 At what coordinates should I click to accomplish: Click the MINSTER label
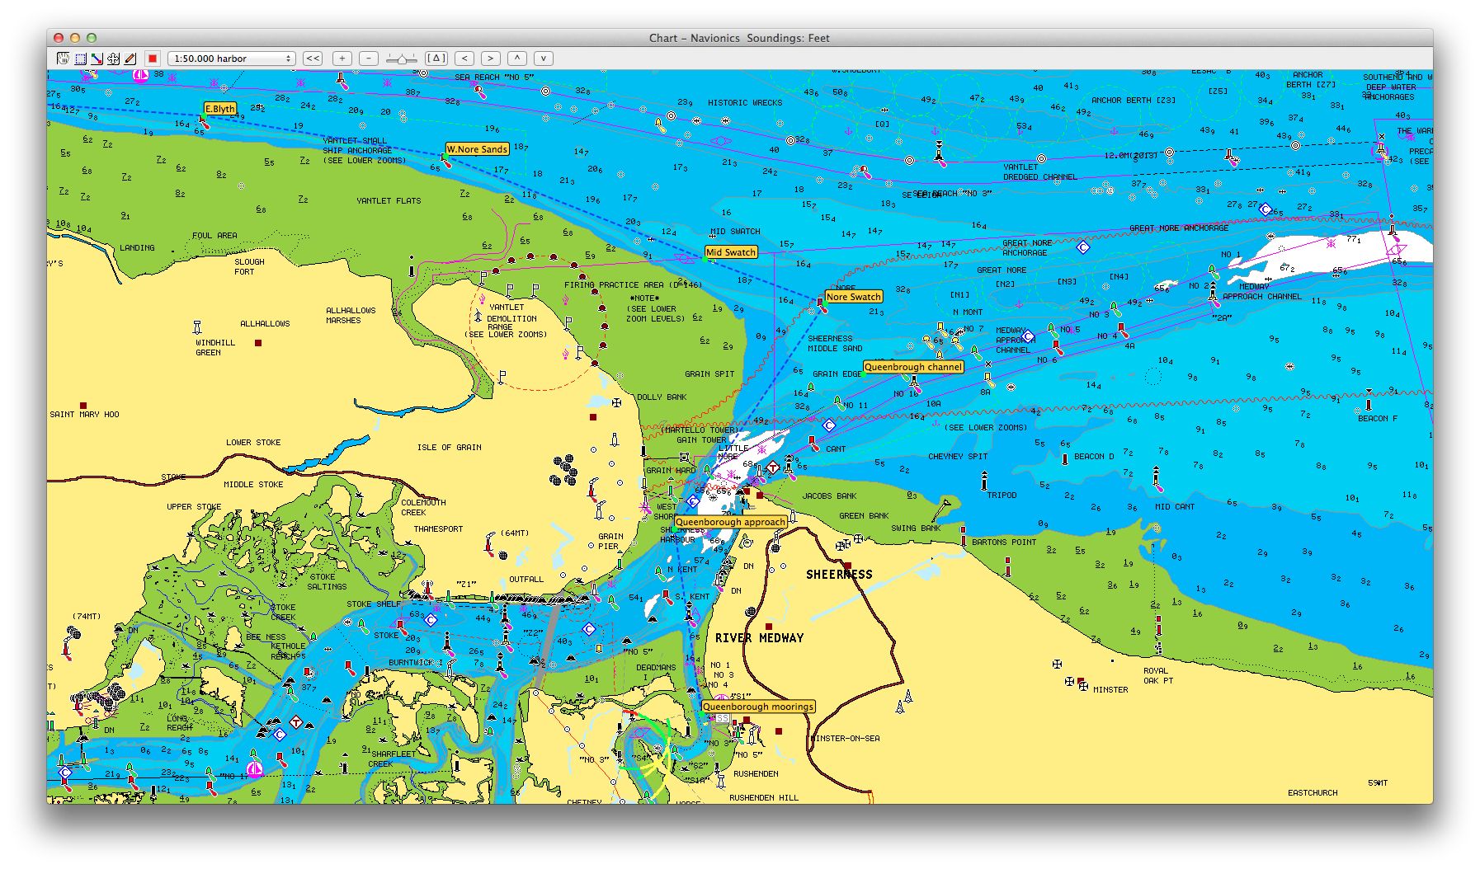point(1110,690)
